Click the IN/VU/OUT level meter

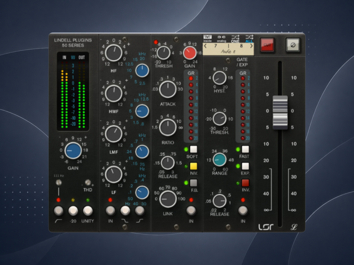(73, 92)
